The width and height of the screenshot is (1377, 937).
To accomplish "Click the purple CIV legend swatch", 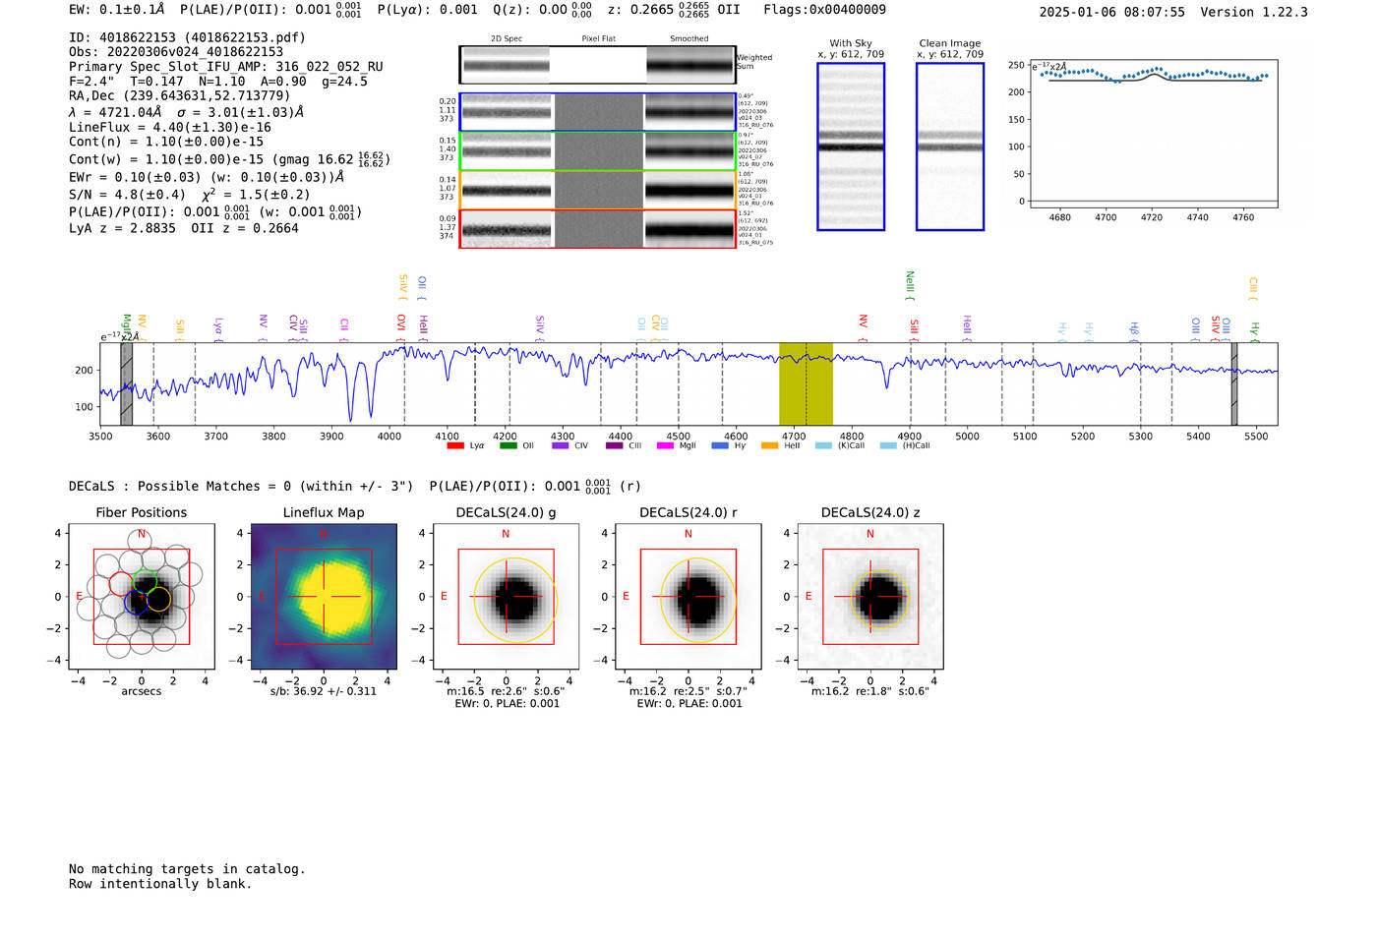I will pyautogui.click(x=560, y=445).
